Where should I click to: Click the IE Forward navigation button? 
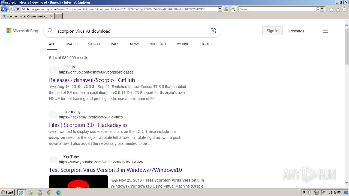(12, 9)
